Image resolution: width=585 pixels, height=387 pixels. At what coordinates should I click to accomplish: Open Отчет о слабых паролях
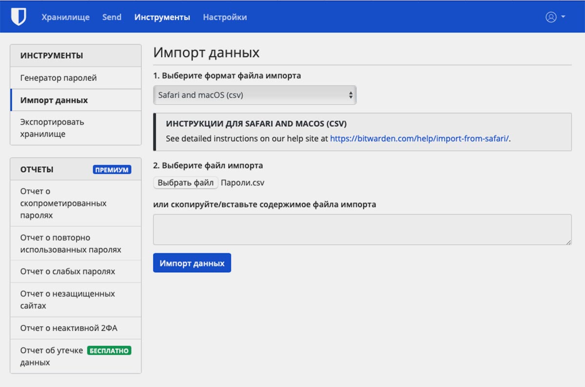[x=68, y=271]
